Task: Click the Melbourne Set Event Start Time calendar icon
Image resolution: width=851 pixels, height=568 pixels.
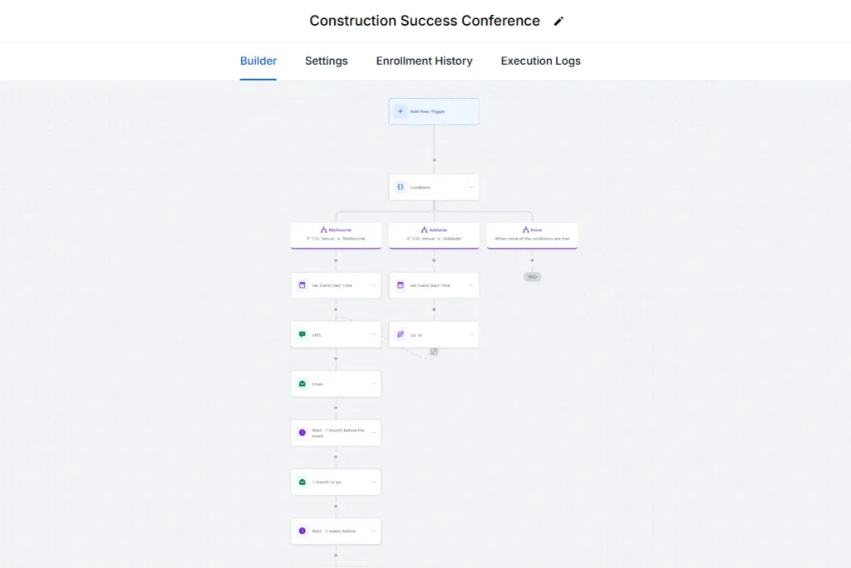Action: [303, 285]
